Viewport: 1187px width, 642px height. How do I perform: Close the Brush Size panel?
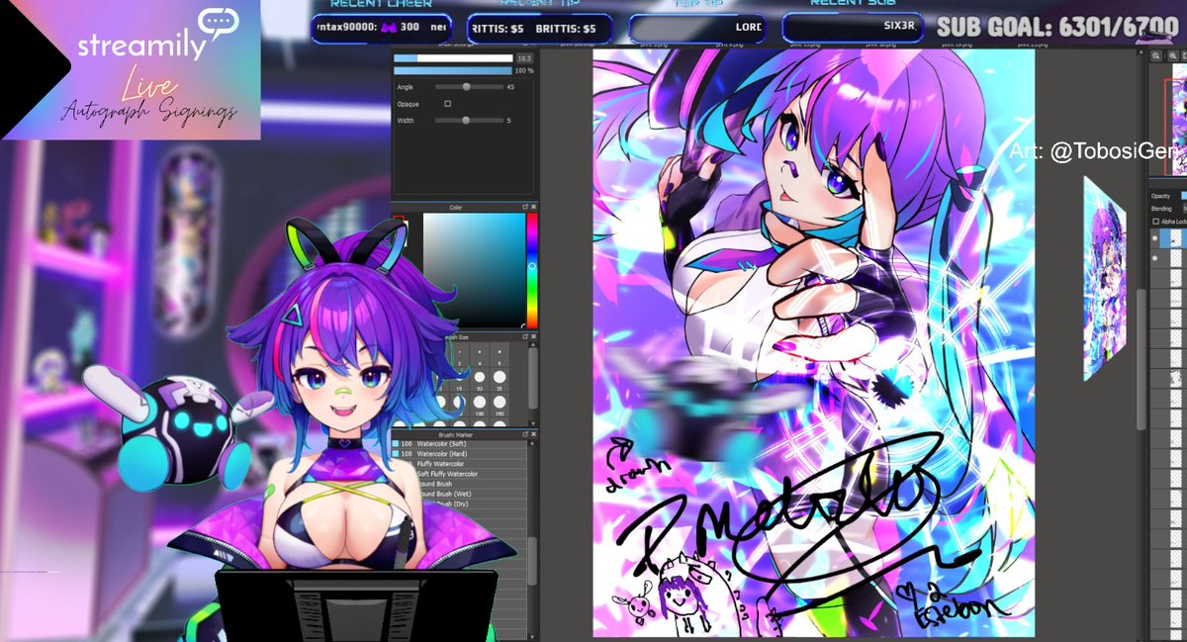coord(534,335)
